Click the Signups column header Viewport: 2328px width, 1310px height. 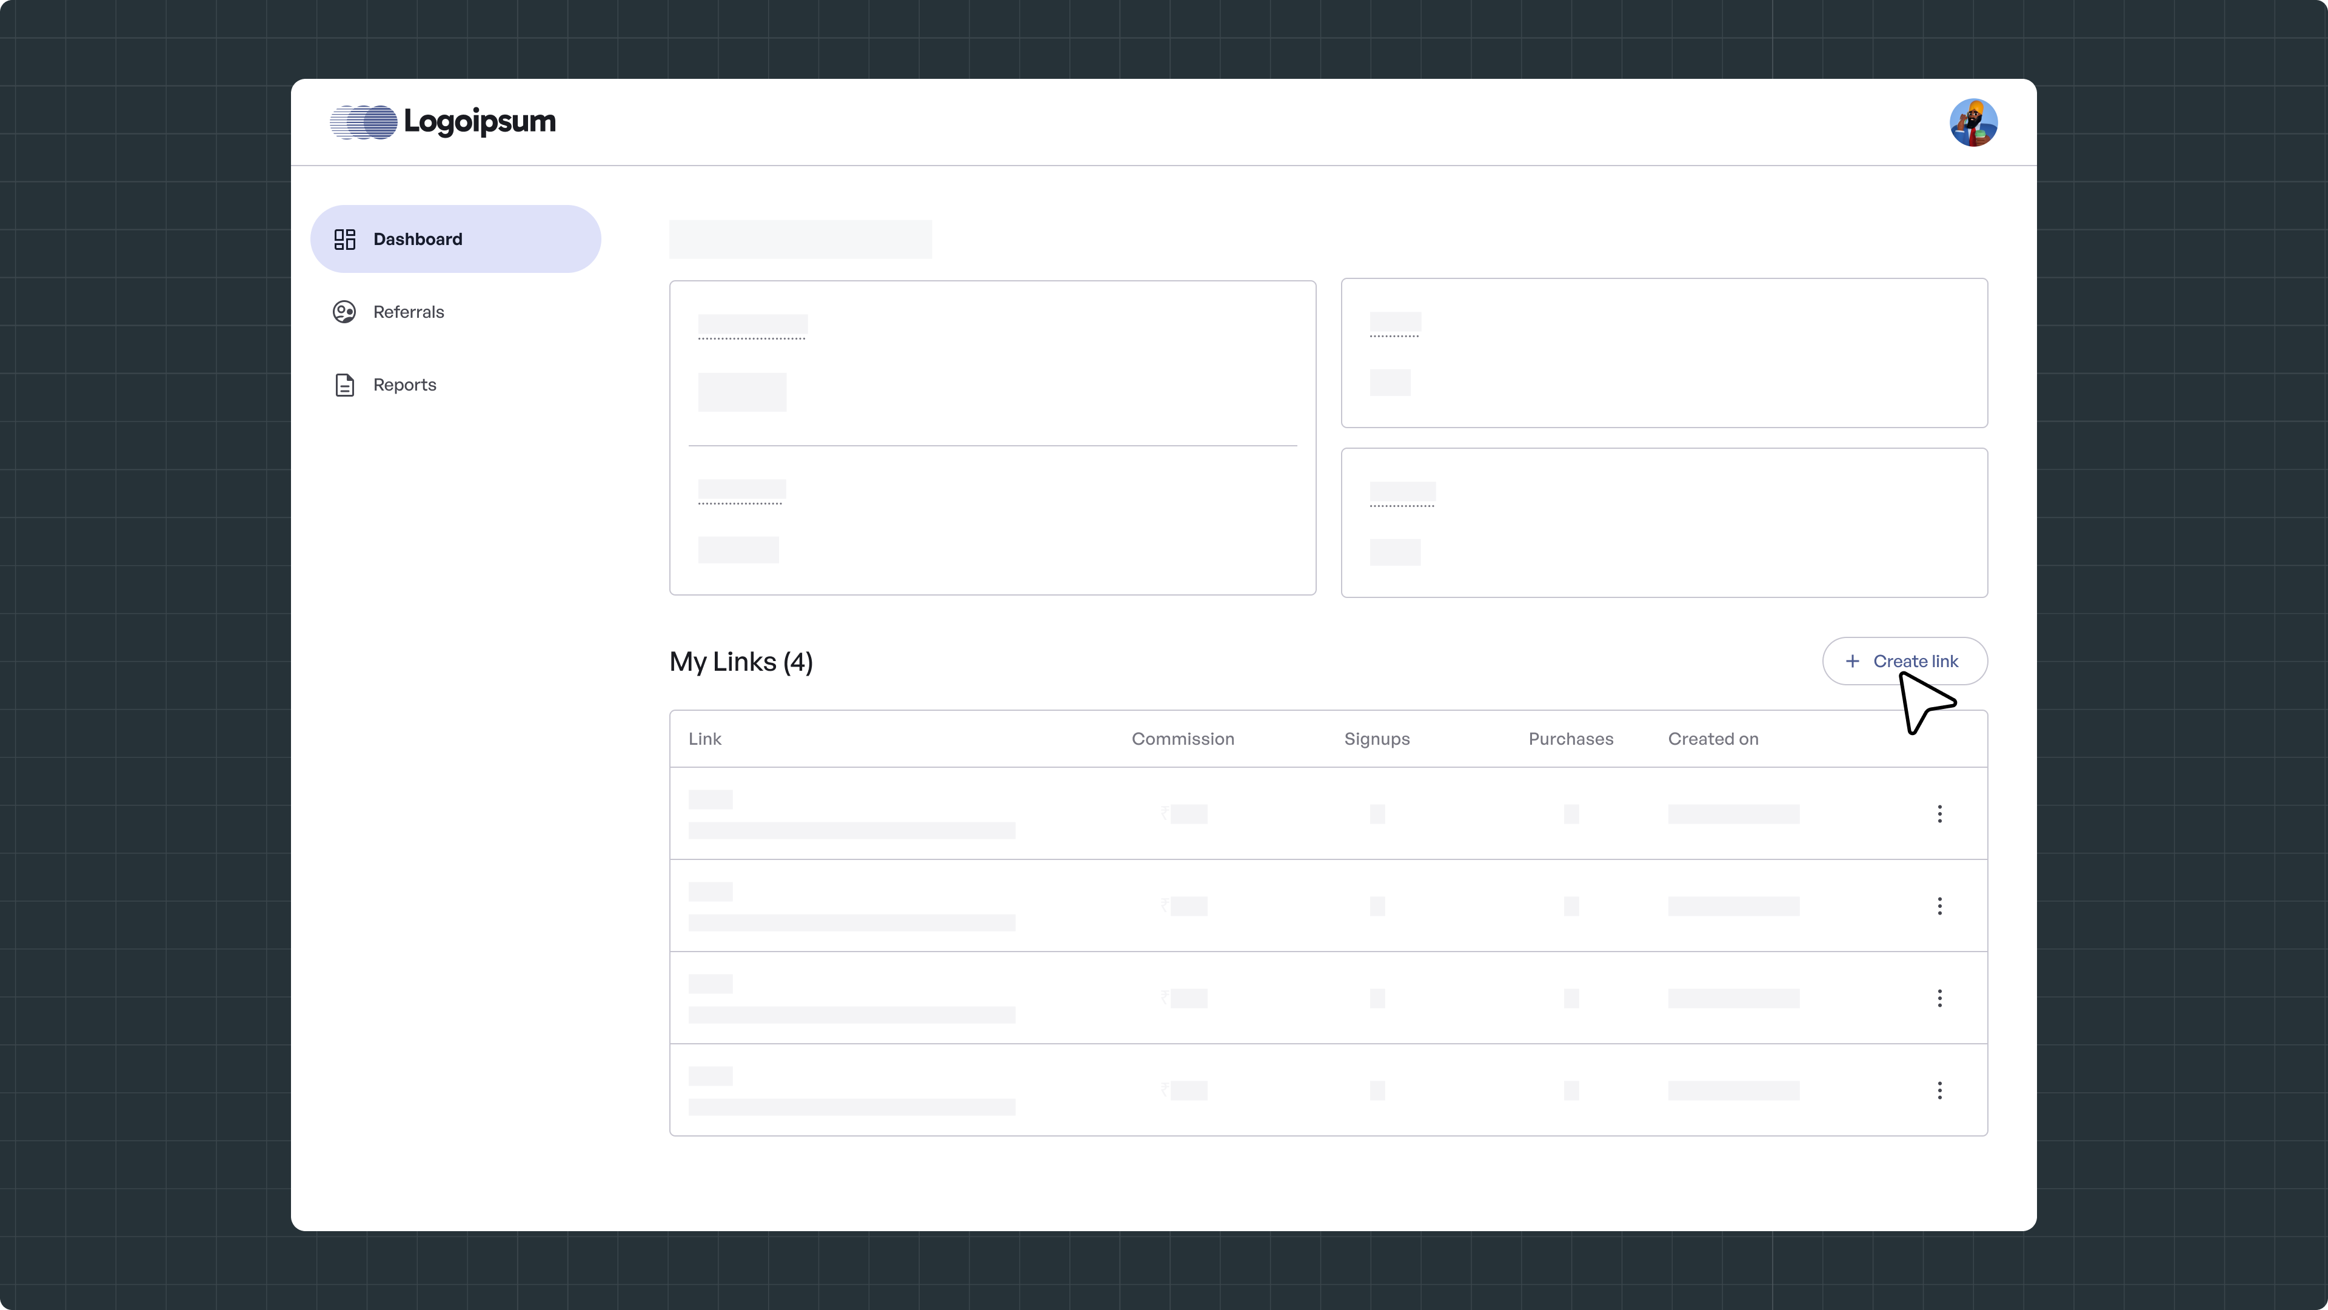tap(1376, 739)
